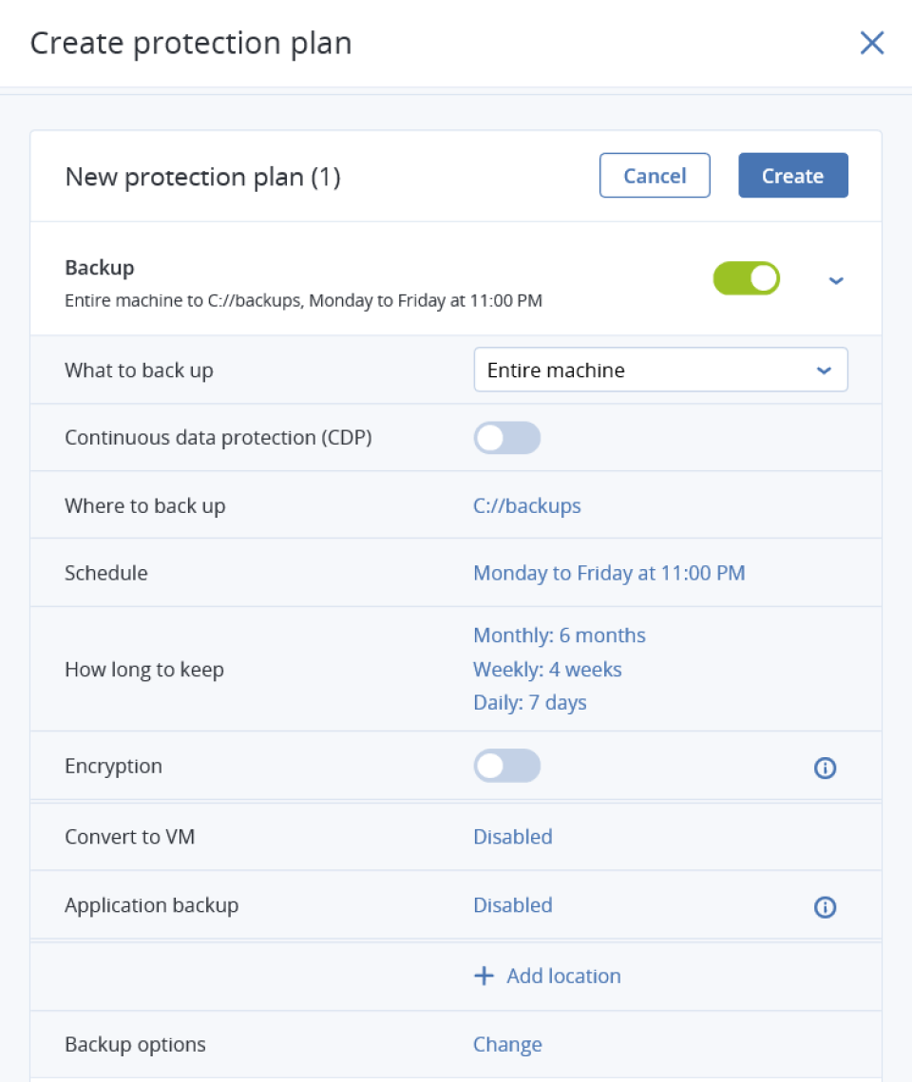This screenshot has height=1082, width=912.
Task: Click the info icon next to Encryption
Action: tap(825, 768)
